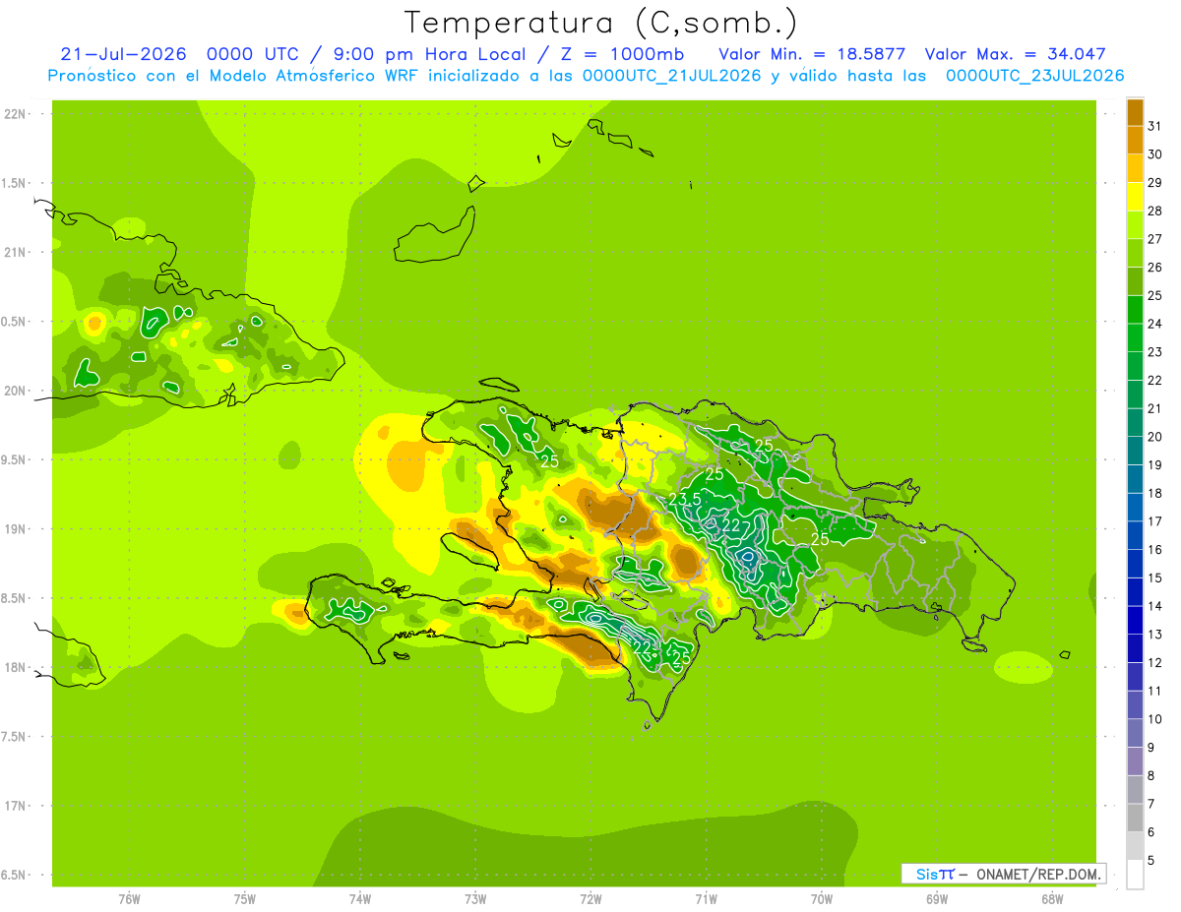
Task: Click the brown color bar segment above 31
Action: coord(1135,112)
